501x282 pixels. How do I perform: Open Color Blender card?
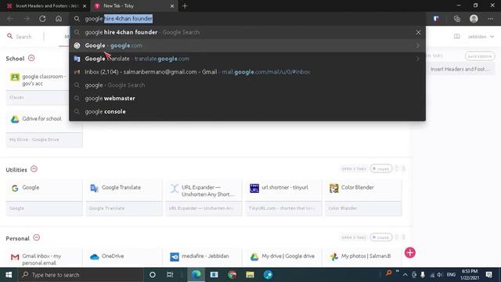[363, 197]
